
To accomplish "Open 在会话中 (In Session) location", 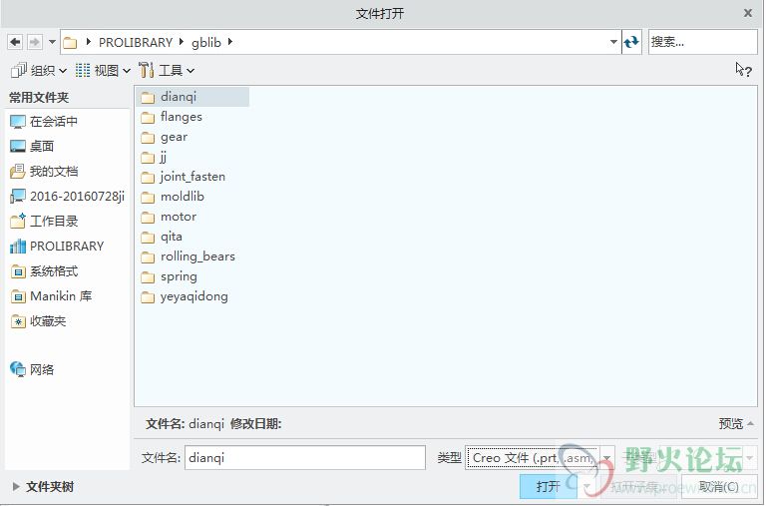I will point(44,121).
